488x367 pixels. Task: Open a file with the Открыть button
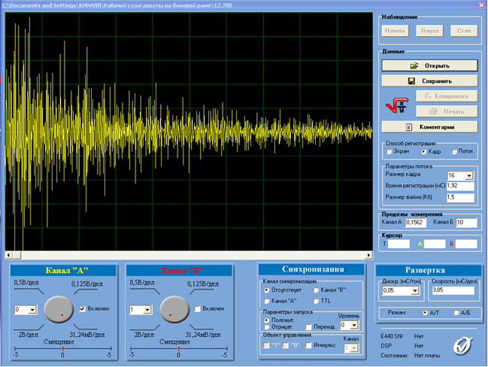430,65
